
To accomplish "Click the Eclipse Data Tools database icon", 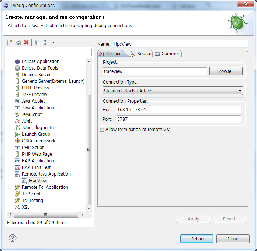I will 17,68.
